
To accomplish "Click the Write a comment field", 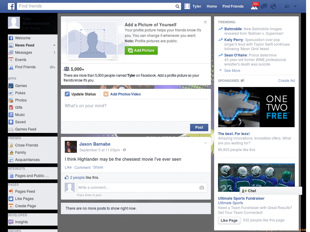I will [x=138, y=188].
